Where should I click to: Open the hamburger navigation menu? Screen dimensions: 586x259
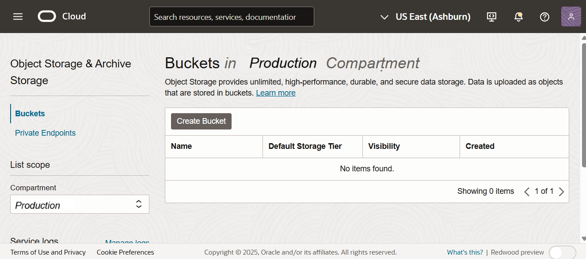18,17
